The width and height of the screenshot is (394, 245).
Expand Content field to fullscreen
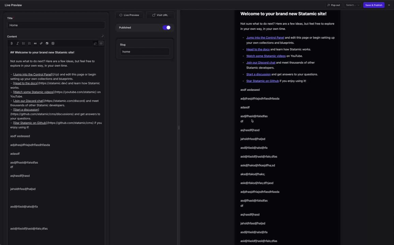pos(103,36)
